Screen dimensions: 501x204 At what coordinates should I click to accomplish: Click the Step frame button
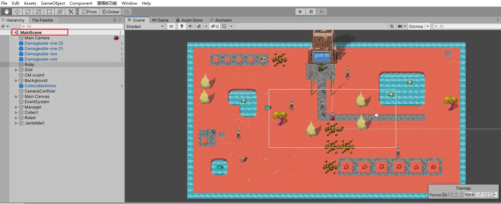click(321, 12)
